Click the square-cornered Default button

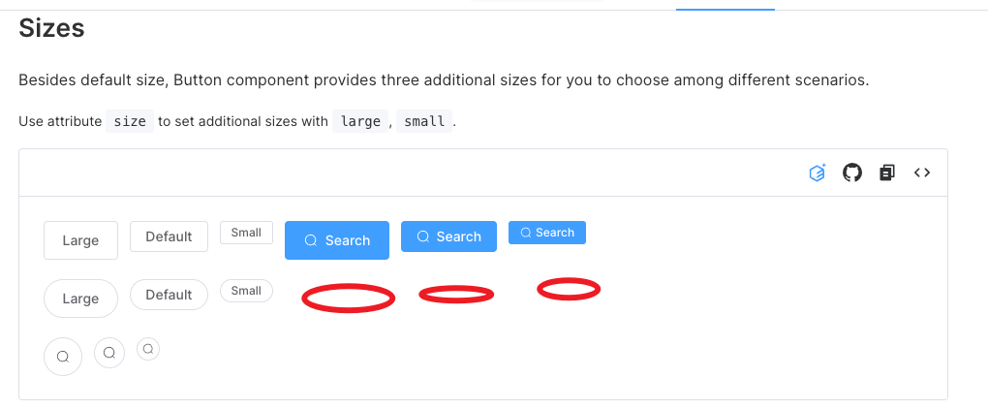(x=169, y=236)
